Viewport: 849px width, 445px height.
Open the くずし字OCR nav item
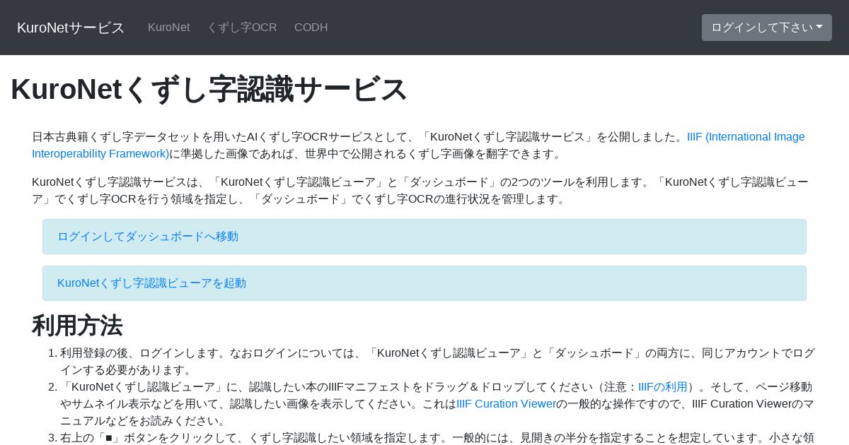coord(242,28)
